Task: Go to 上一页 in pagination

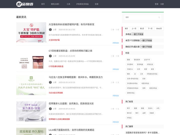Action: point(134,28)
